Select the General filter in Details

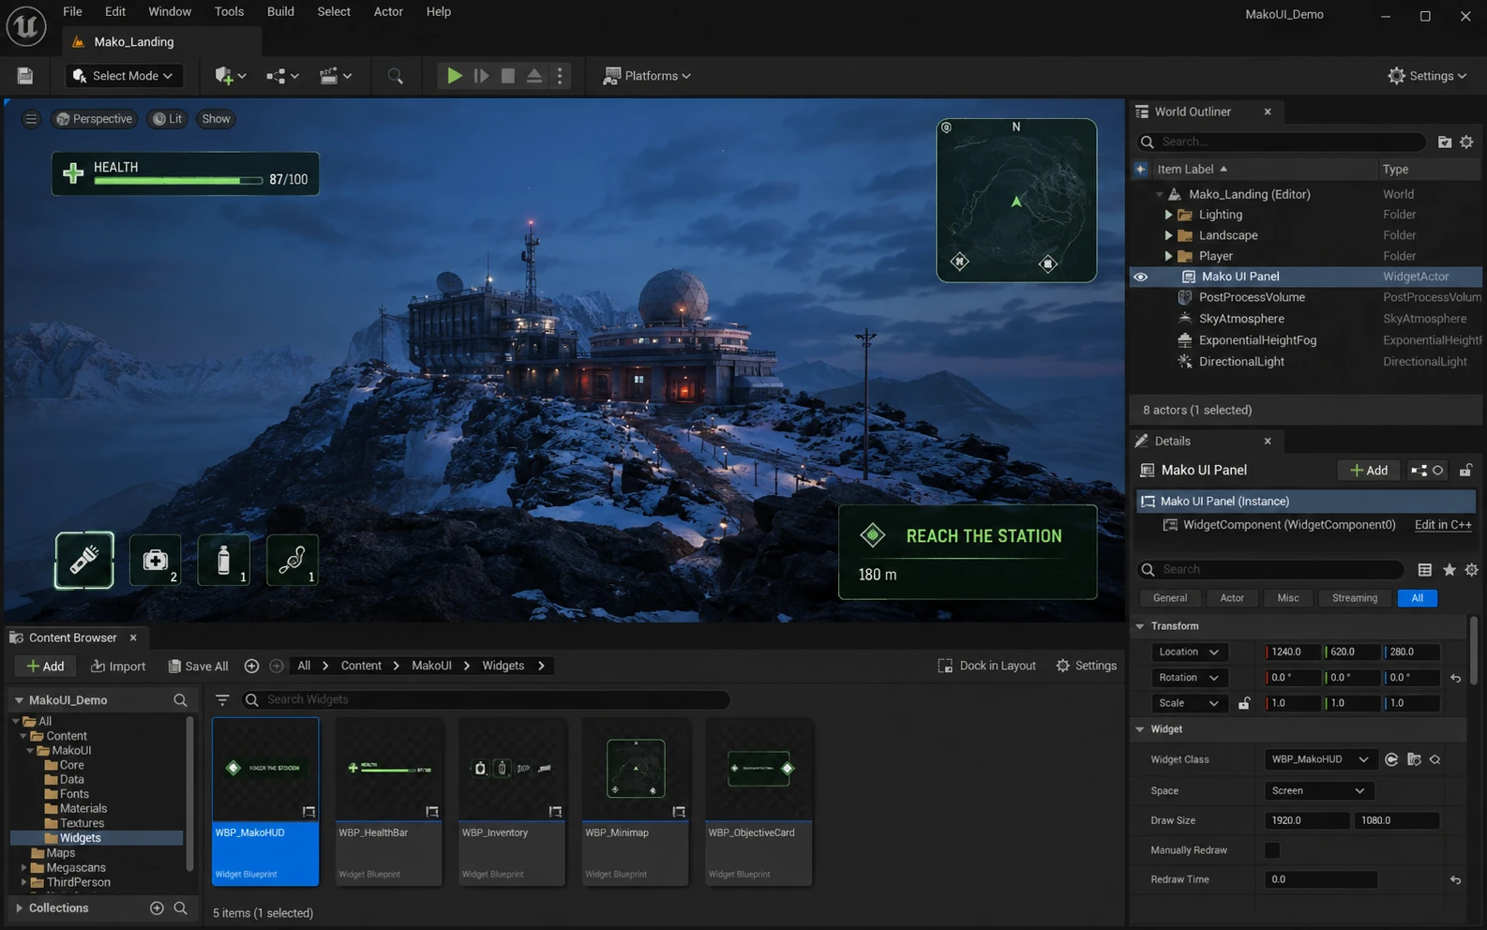[1169, 598]
